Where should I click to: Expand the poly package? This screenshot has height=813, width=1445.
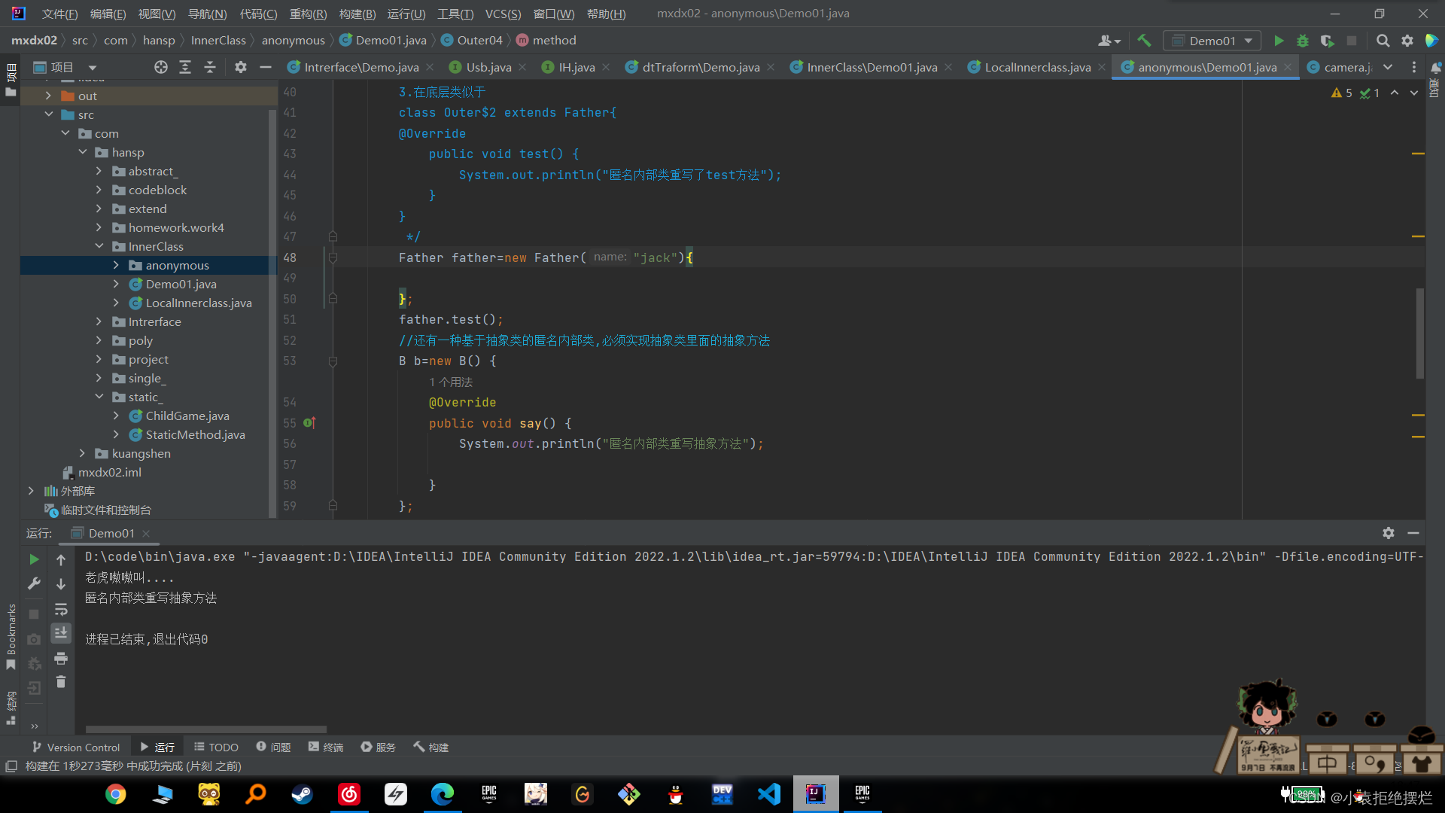coord(99,340)
